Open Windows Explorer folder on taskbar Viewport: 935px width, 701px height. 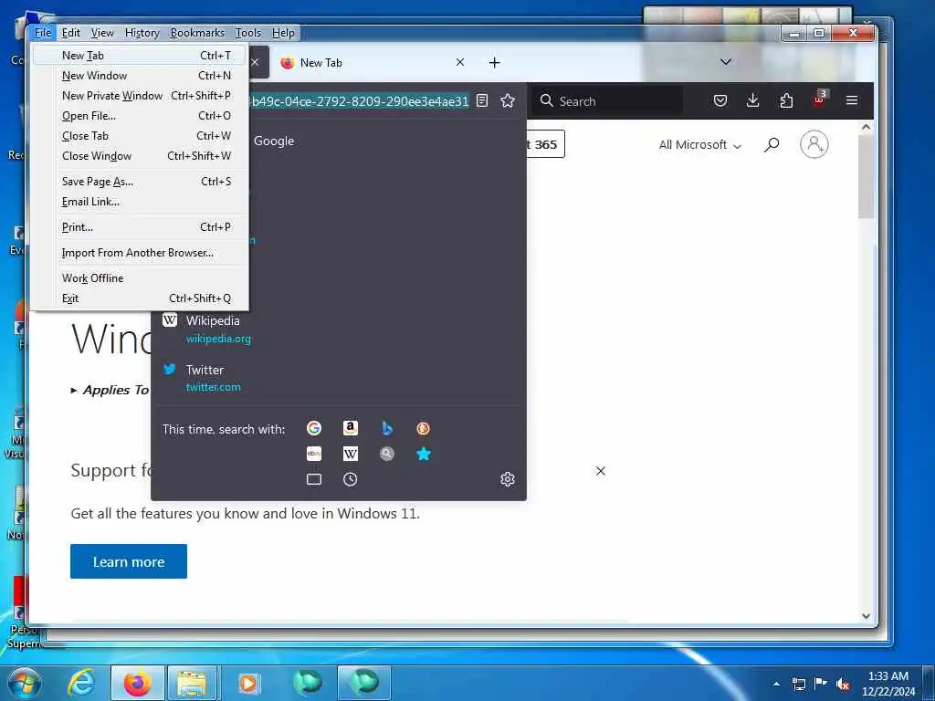pyautogui.click(x=192, y=683)
